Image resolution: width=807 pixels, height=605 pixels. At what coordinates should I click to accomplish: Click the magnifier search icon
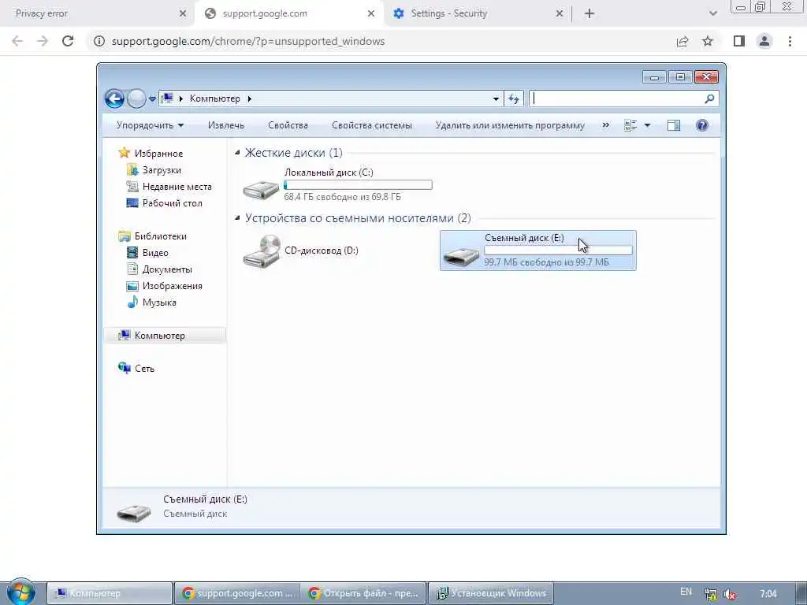coord(710,98)
